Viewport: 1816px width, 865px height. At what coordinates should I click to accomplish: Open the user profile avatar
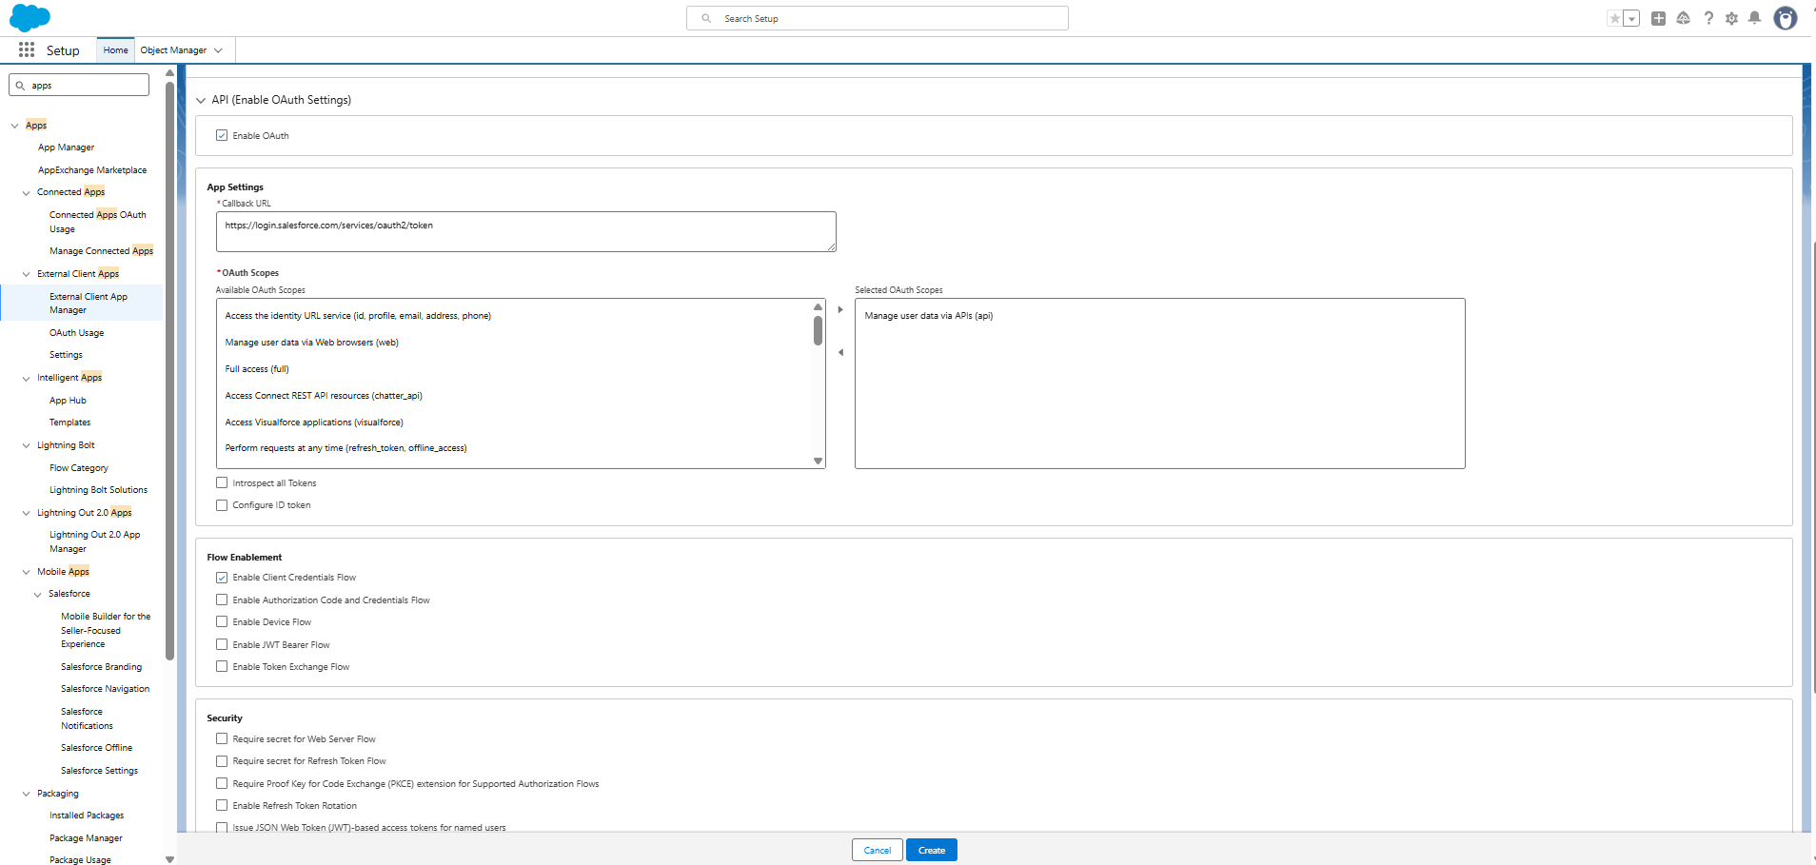coord(1785,18)
